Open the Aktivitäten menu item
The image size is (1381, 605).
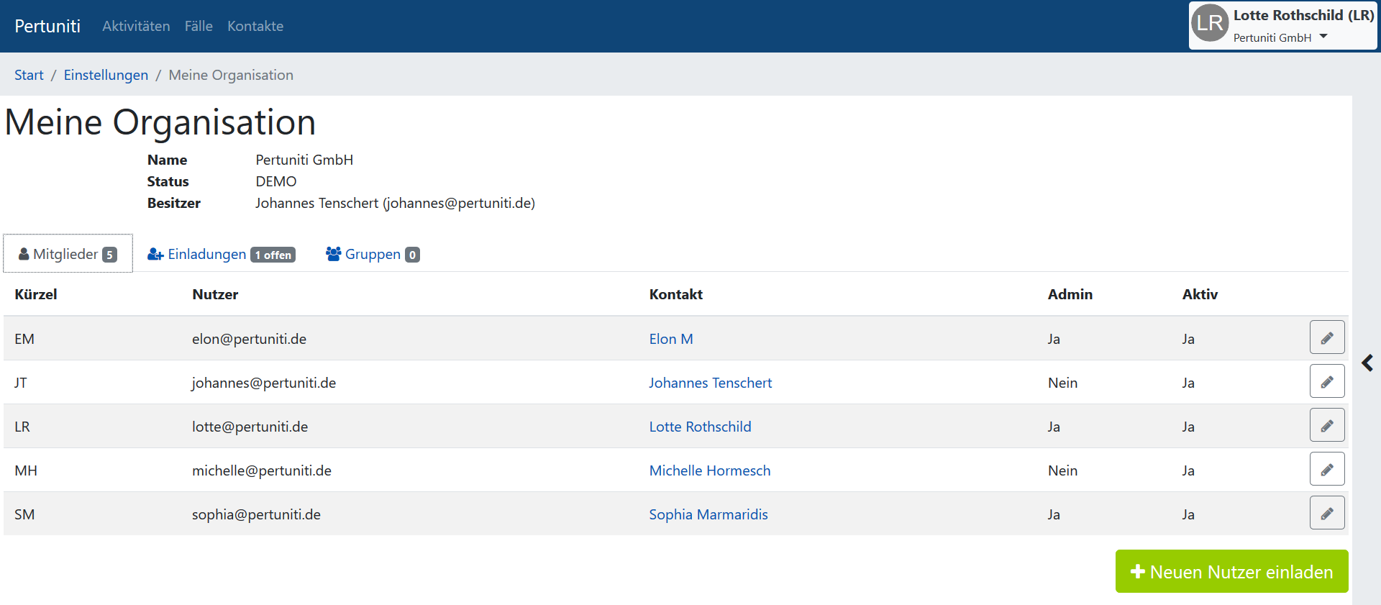[136, 26]
